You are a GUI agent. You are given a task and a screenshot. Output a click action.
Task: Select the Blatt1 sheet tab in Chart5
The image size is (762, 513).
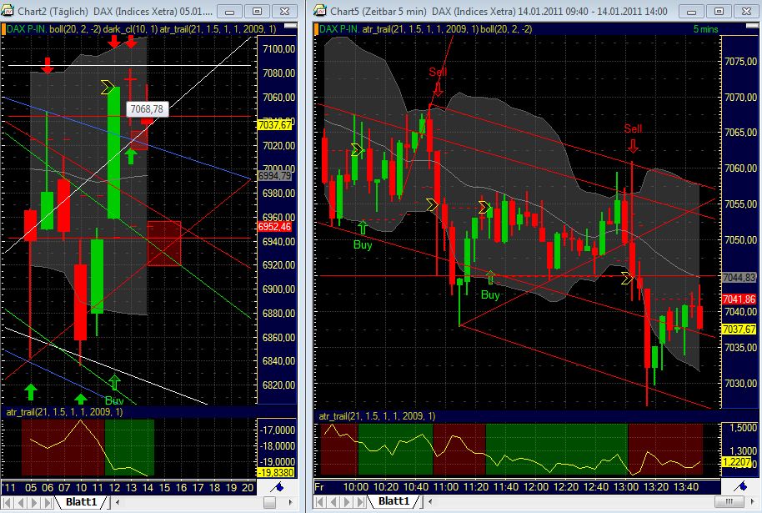click(394, 503)
